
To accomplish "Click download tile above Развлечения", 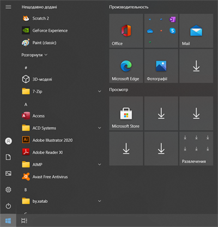I will [196, 113].
